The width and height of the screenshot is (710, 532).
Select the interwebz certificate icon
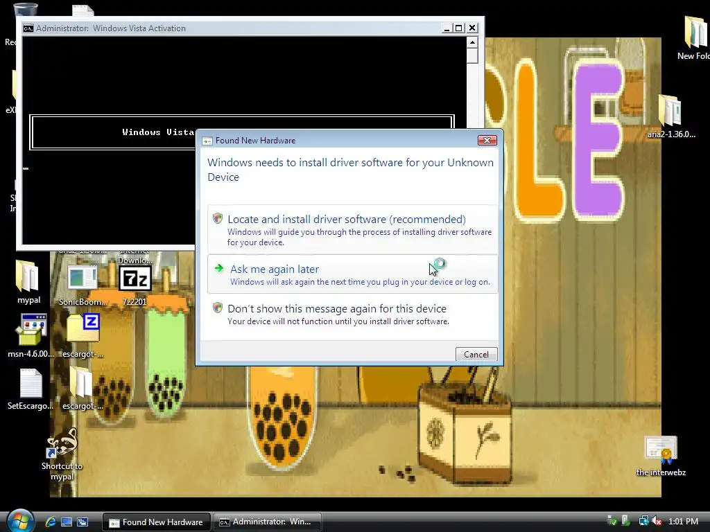point(661,456)
